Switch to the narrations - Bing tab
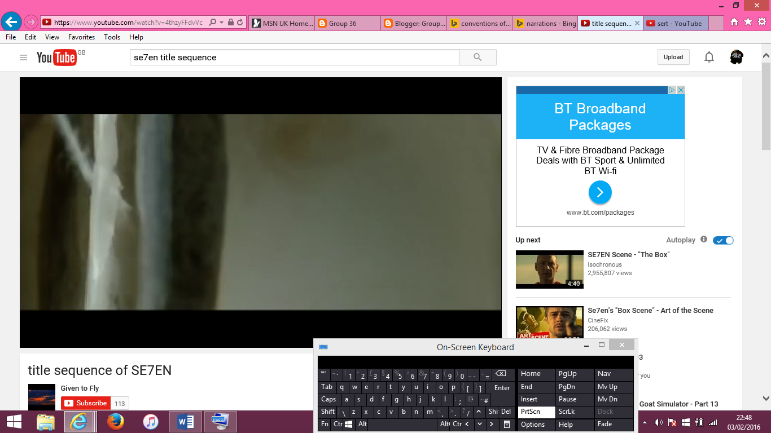 click(545, 23)
